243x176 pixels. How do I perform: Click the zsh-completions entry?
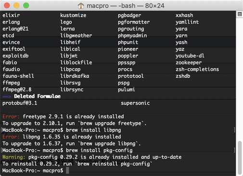pos(197,69)
